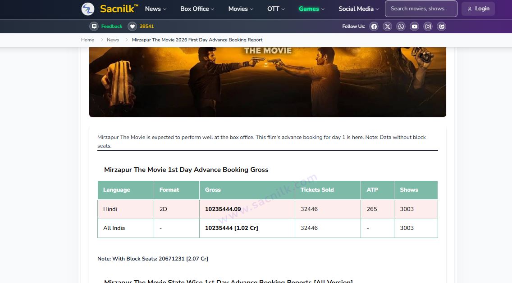Click breadcrumb title Mirzapur Advance Booking Report
512x283 pixels.
point(197,40)
